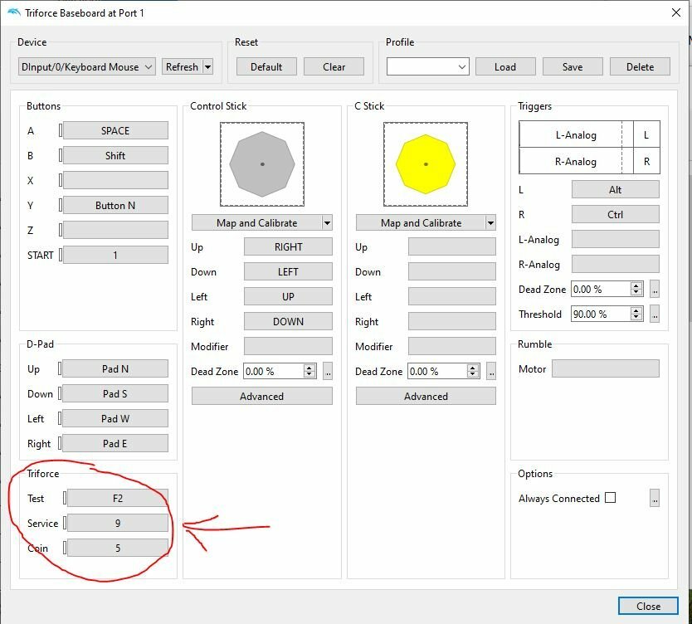Open Triggers Threshold '..' options
Screen dimensions: 692x624
point(655,314)
